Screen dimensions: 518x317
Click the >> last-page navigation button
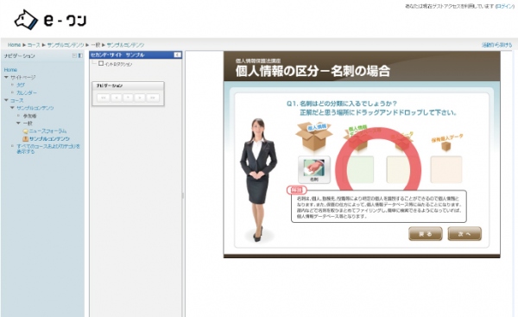click(153, 98)
